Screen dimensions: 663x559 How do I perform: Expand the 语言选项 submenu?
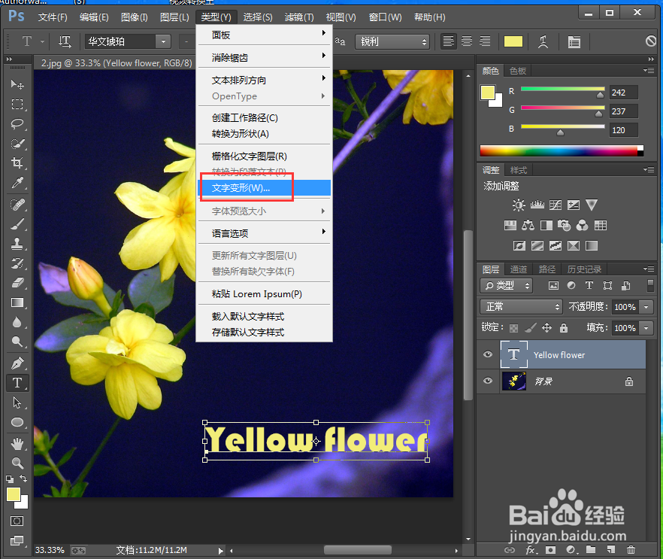pyautogui.click(x=265, y=233)
